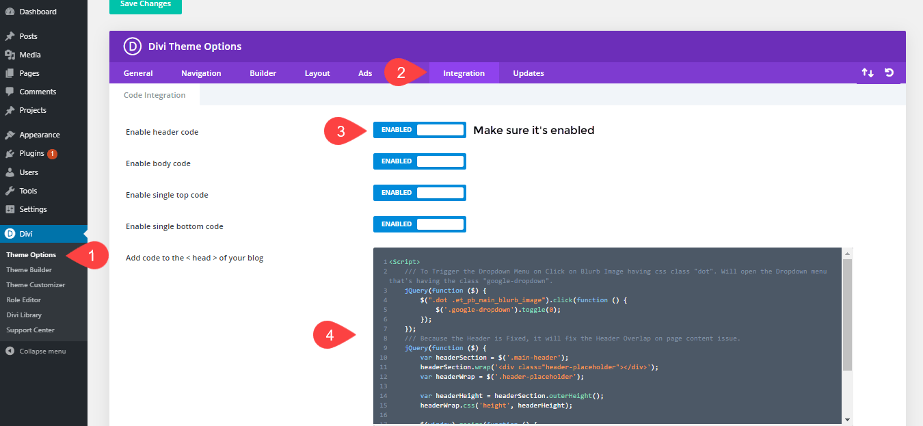Click the Dashboard gauge icon
The height and width of the screenshot is (426, 923).
point(10,12)
